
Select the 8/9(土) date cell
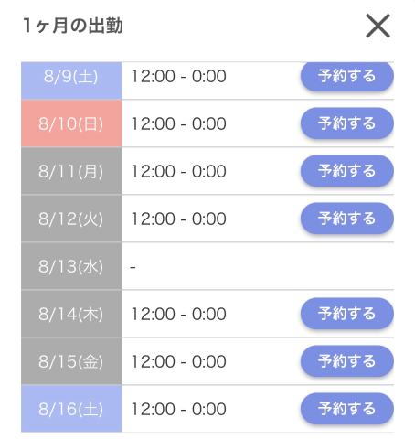pyautogui.click(x=71, y=80)
